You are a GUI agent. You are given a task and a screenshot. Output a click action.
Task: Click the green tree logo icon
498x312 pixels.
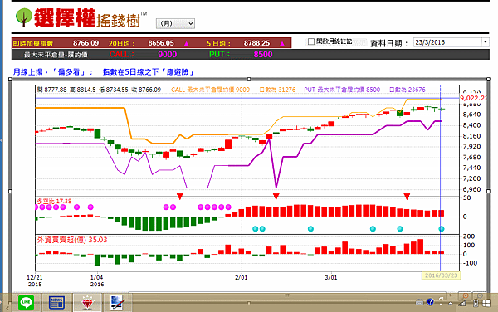click(23, 17)
